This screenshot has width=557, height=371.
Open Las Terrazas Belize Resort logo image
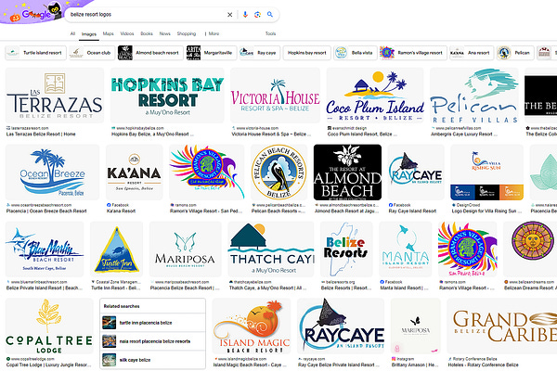[55, 96]
